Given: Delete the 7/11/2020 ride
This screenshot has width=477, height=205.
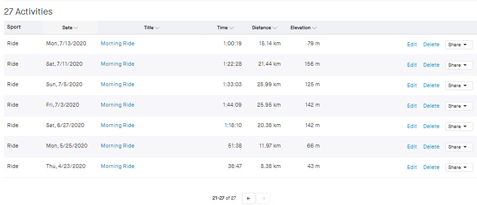Looking at the screenshot, I should [431, 65].
